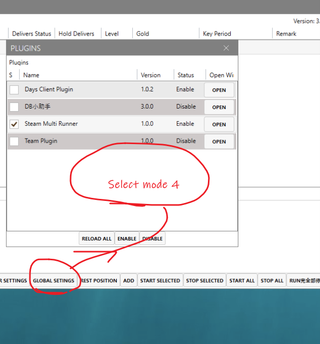This screenshot has width=320, height=344.
Task: Click REST POSITION toolbar button
Action: 99,281
